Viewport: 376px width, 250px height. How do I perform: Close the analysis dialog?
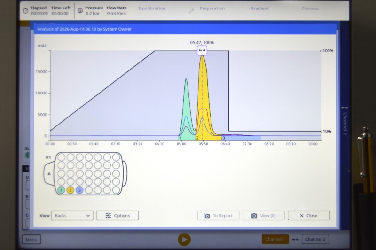point(309,216)
